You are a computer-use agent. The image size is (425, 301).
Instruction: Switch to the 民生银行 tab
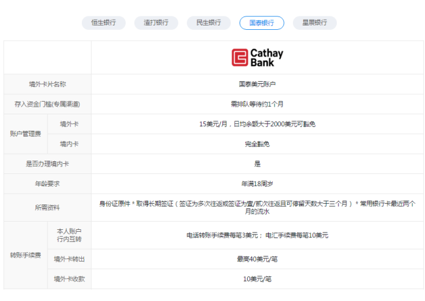point(209,23)
